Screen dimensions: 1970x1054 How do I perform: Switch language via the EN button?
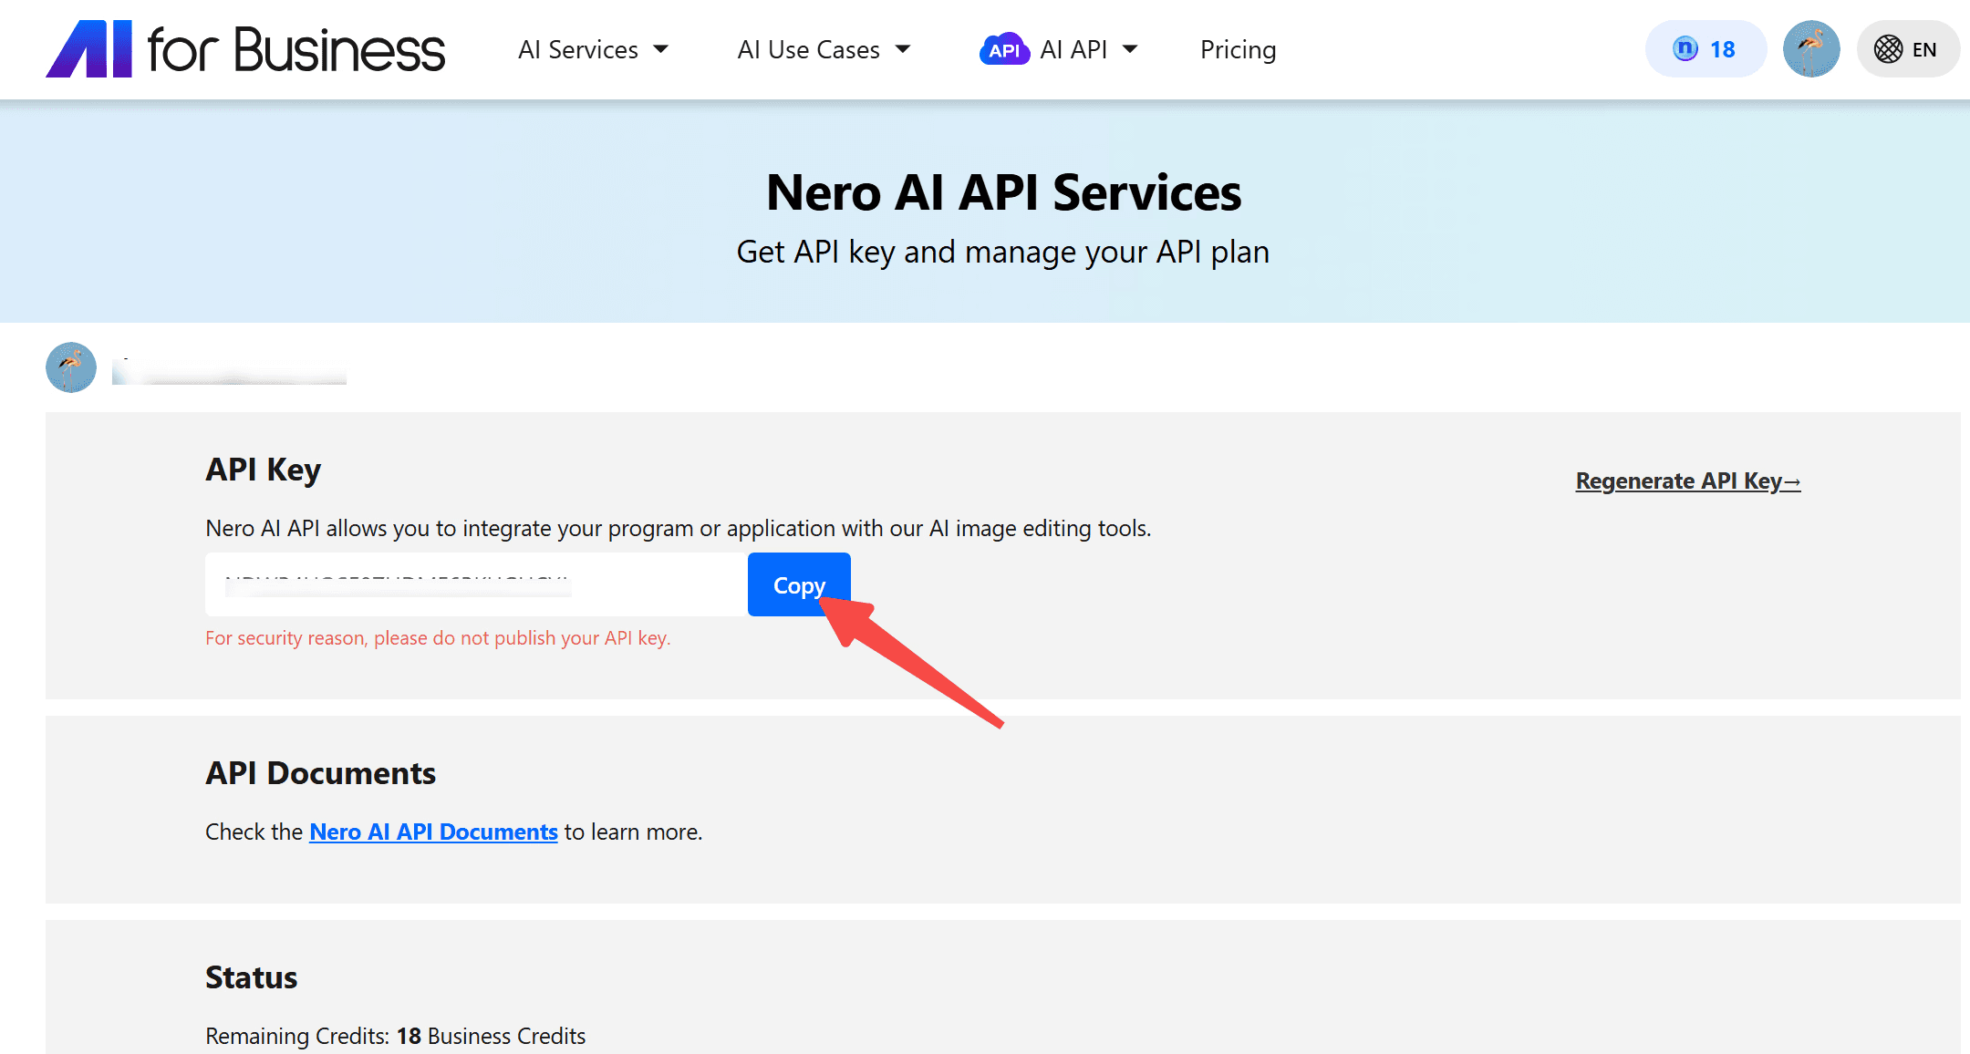coord(1924,49)
